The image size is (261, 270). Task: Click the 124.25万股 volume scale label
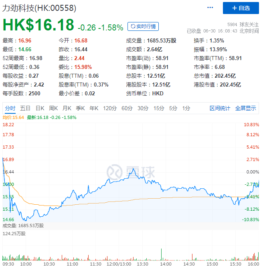[14, 234]
